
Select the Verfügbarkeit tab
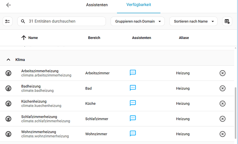coord(139,5)
